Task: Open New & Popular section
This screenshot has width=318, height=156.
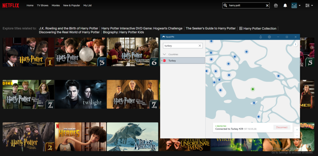Action: [72, 6]
